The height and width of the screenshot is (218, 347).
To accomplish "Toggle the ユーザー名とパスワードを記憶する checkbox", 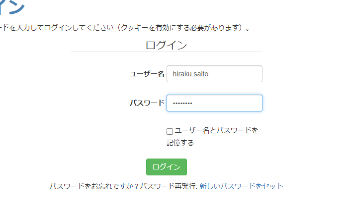I will click(170, 131).
